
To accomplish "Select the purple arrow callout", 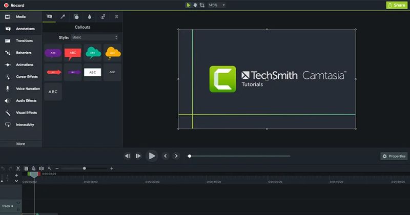I will click(73, 72).
